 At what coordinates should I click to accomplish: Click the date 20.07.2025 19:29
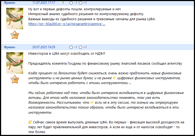44,47
